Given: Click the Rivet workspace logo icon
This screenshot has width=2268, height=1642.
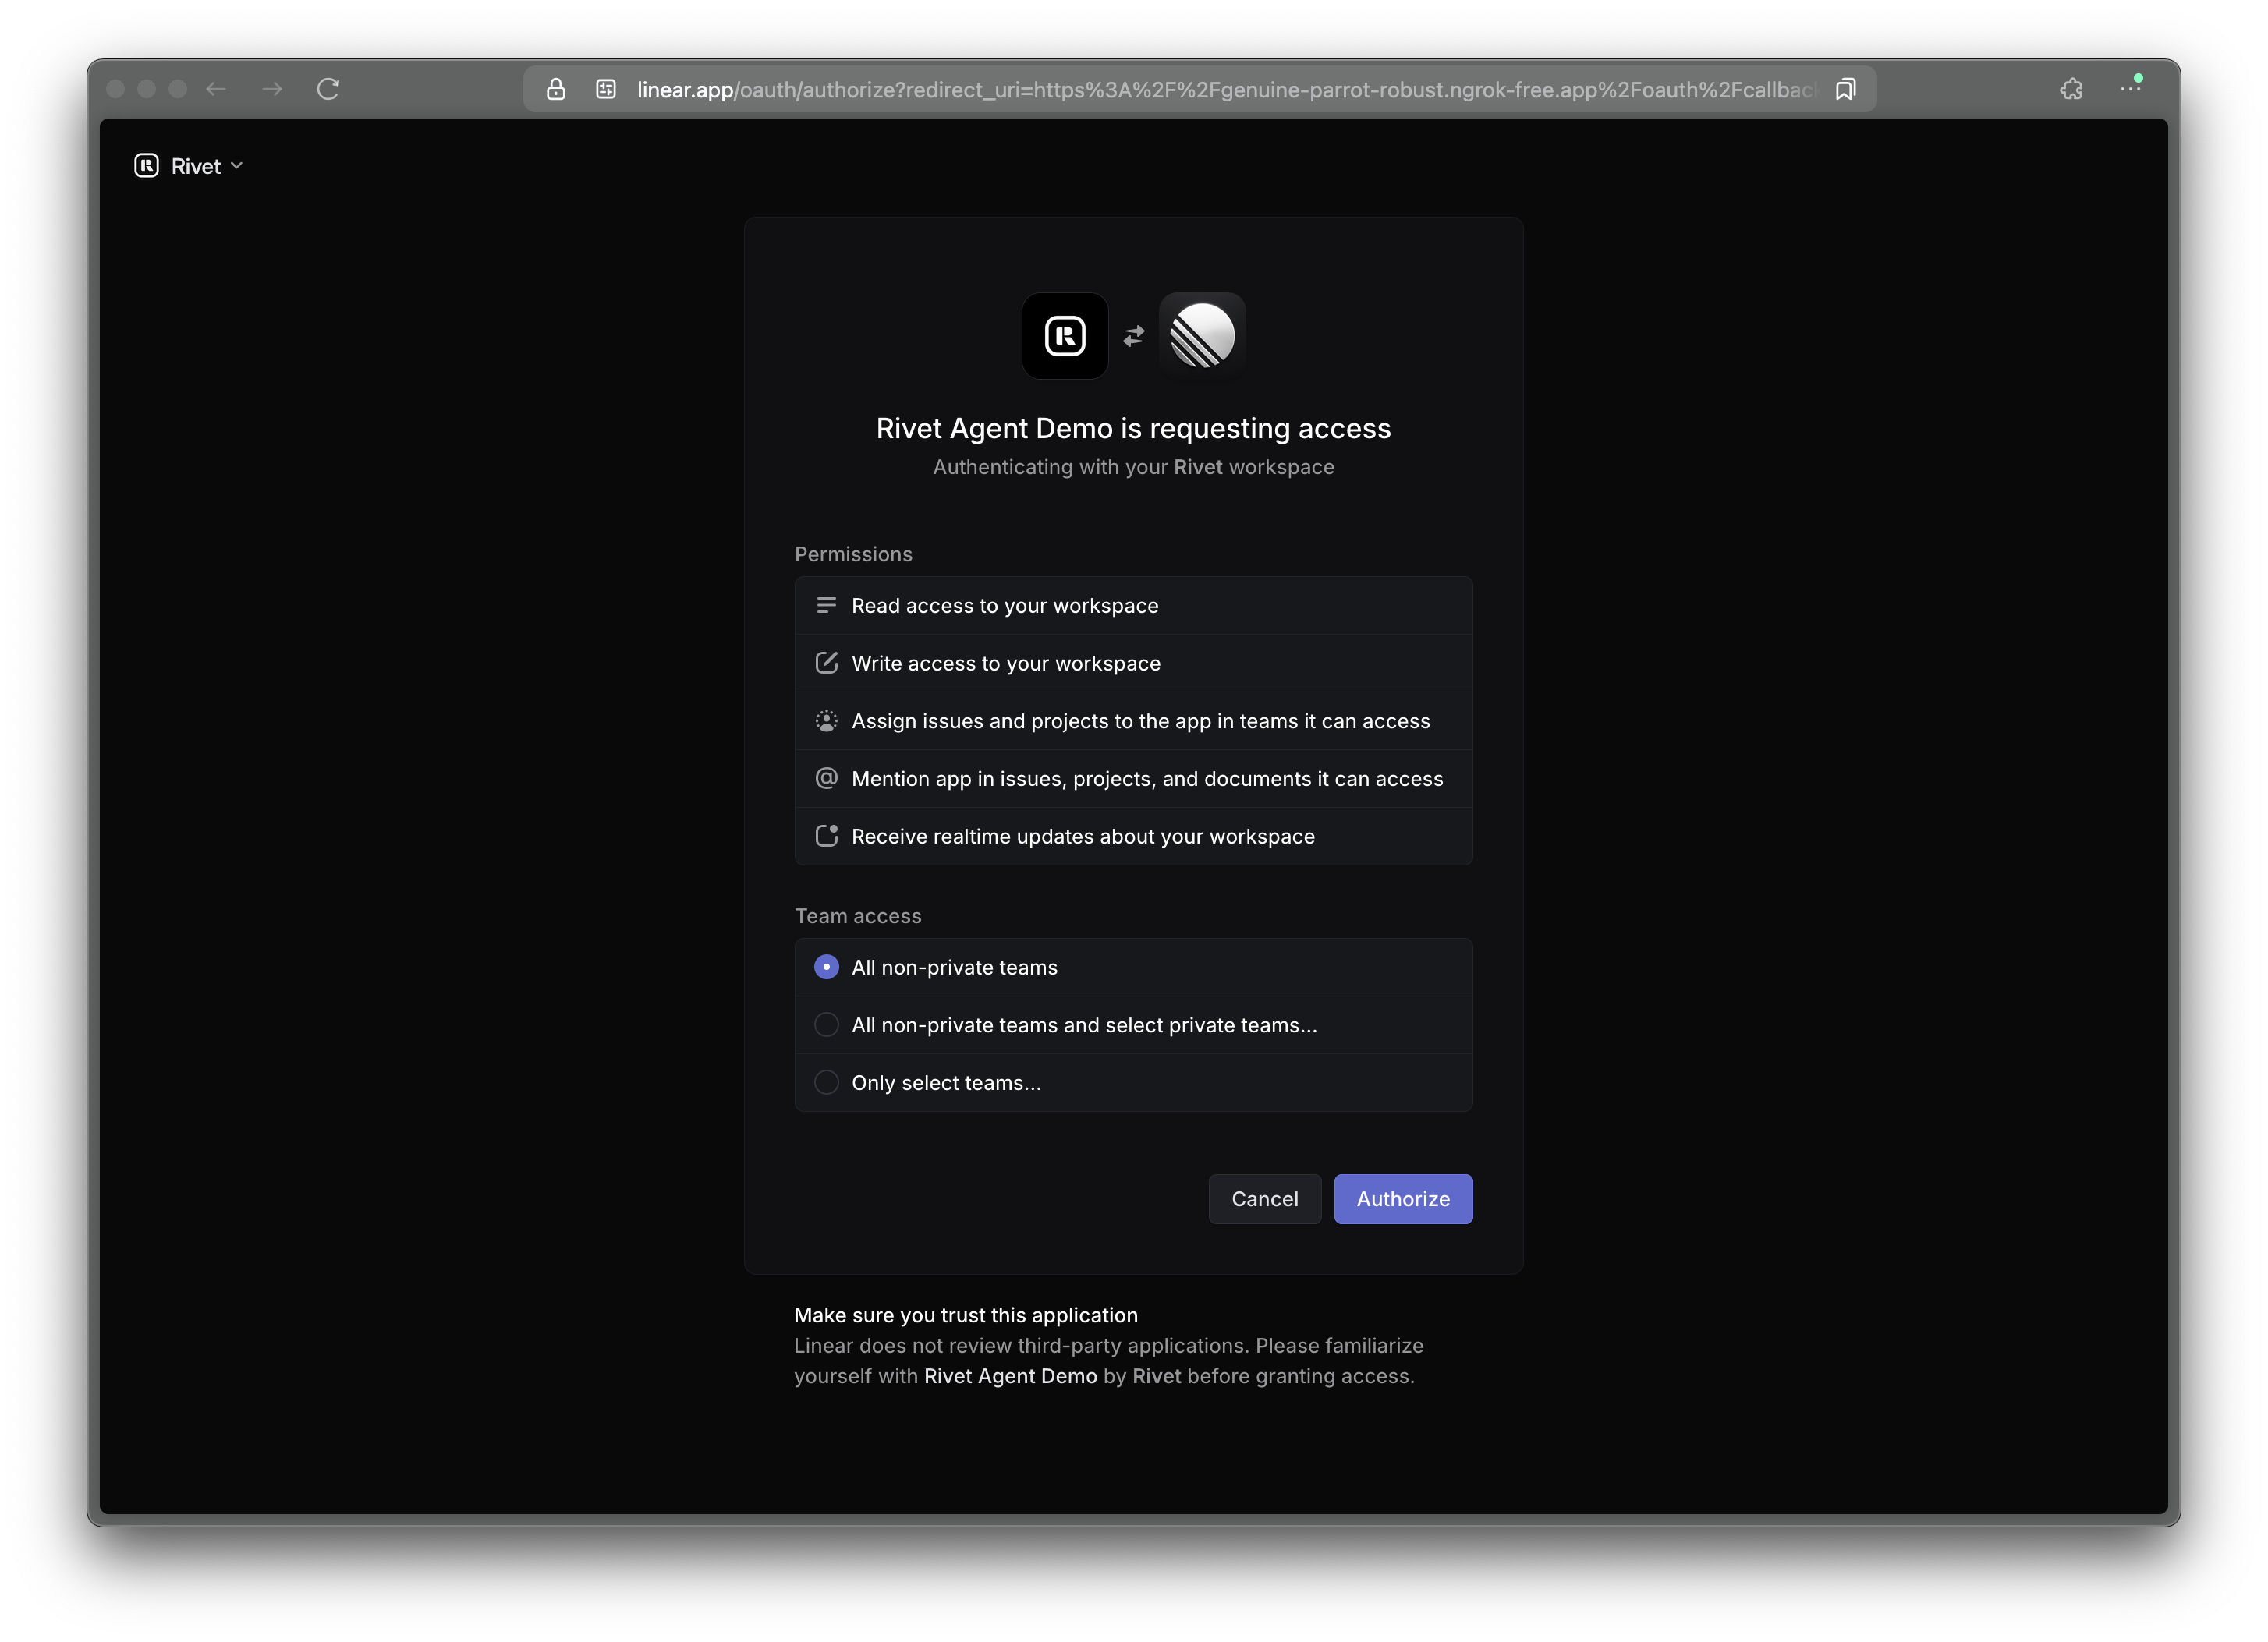Looking at the screenshot, I should [x=146, y=166].
